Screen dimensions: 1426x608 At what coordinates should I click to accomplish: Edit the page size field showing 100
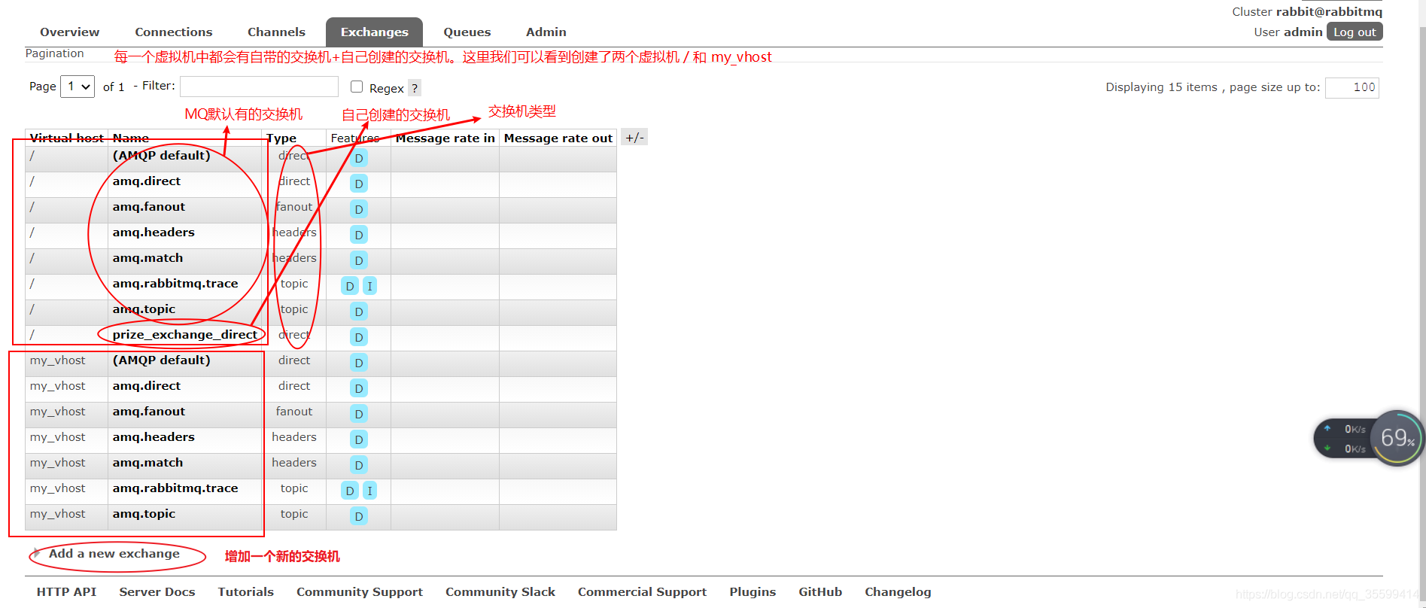click(1352, 87)
